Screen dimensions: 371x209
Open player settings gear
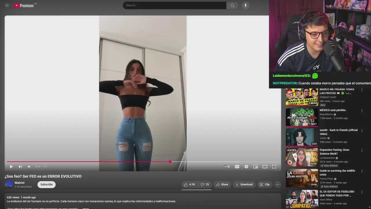[246, 167]
